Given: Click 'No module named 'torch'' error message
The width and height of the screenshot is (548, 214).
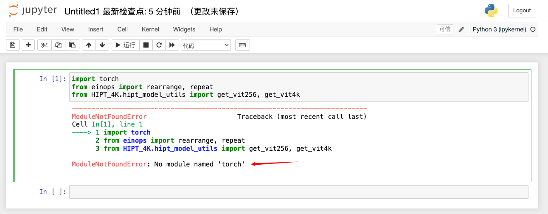Looking at the screenshot, I should tap(199, 164).
